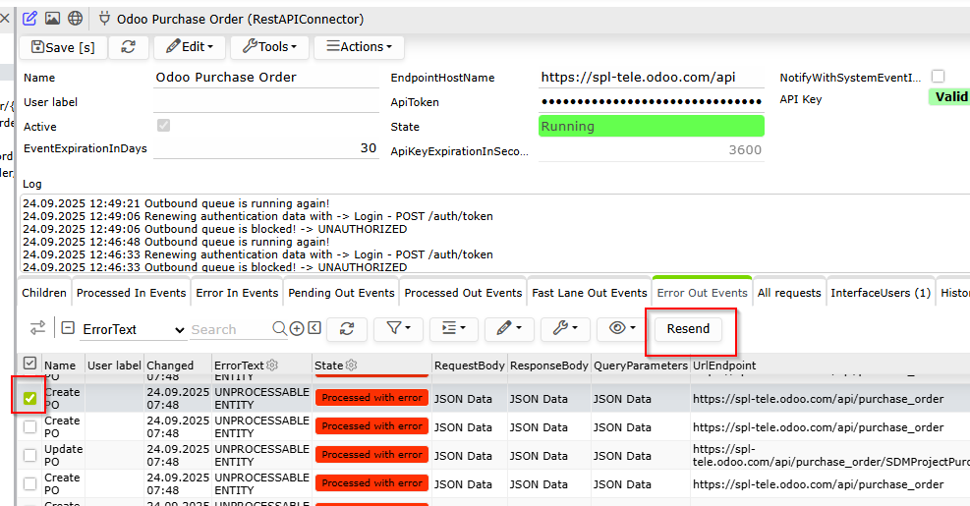This screenshot has width=970, height=506.
Task: Switch to the Fast Lane Out Events tab
Action: pyautogui.click(x=589, y=293)
